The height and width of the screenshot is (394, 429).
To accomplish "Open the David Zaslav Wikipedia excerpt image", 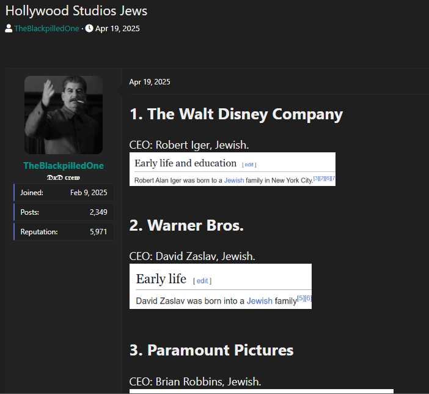I will tap(221, 286).
